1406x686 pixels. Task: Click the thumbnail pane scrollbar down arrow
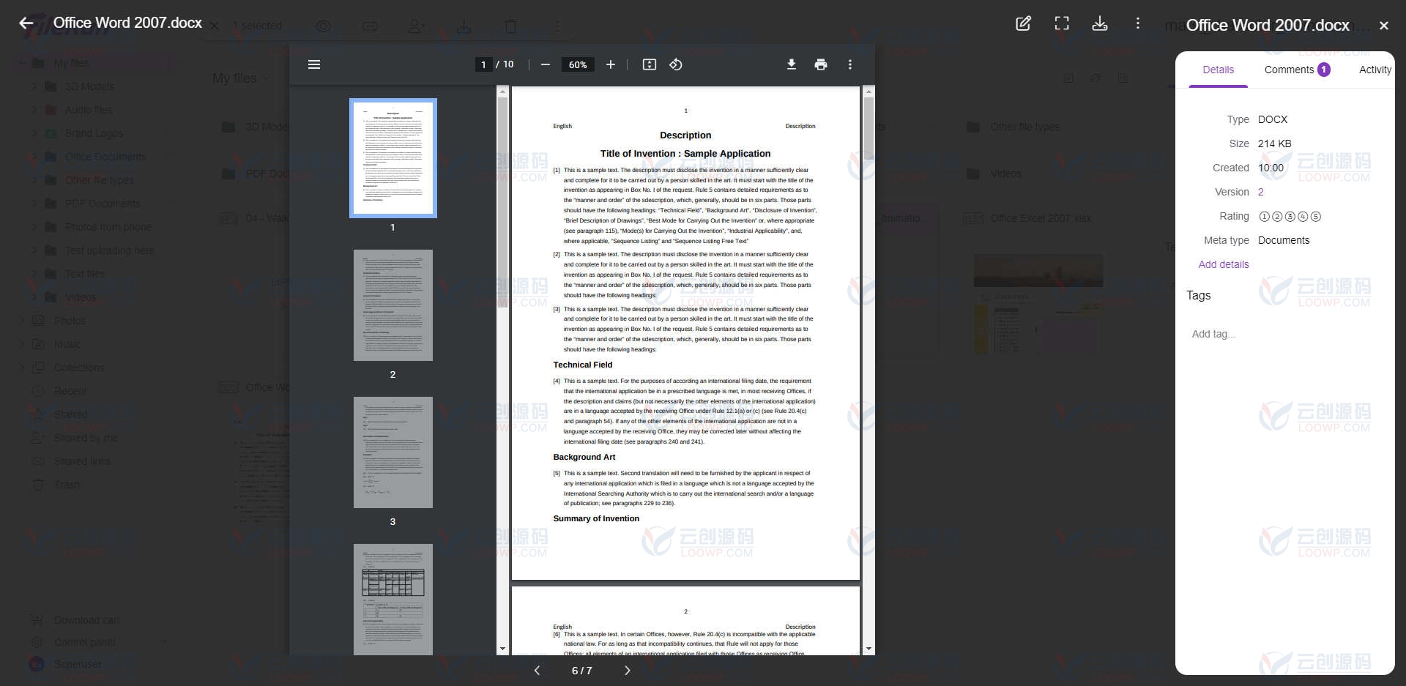pos(502,649)
